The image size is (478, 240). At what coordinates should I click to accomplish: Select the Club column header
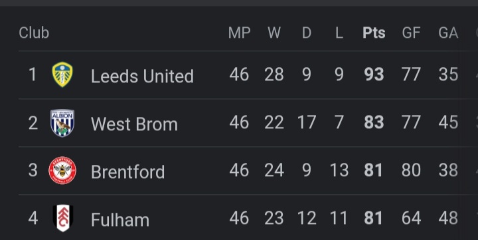click(34, 33)
